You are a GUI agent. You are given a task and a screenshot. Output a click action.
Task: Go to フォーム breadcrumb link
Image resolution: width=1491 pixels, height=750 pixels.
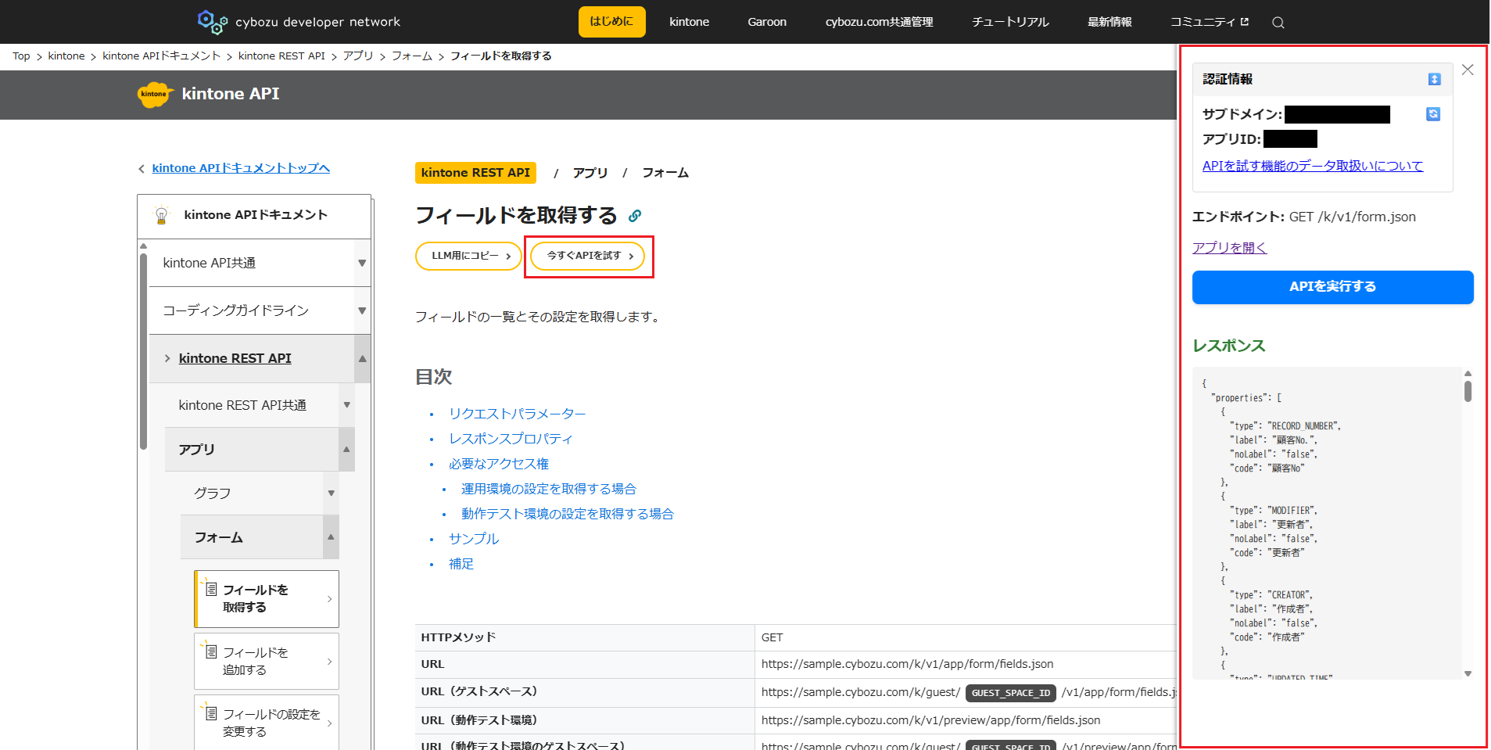click(x=412, y=56)
